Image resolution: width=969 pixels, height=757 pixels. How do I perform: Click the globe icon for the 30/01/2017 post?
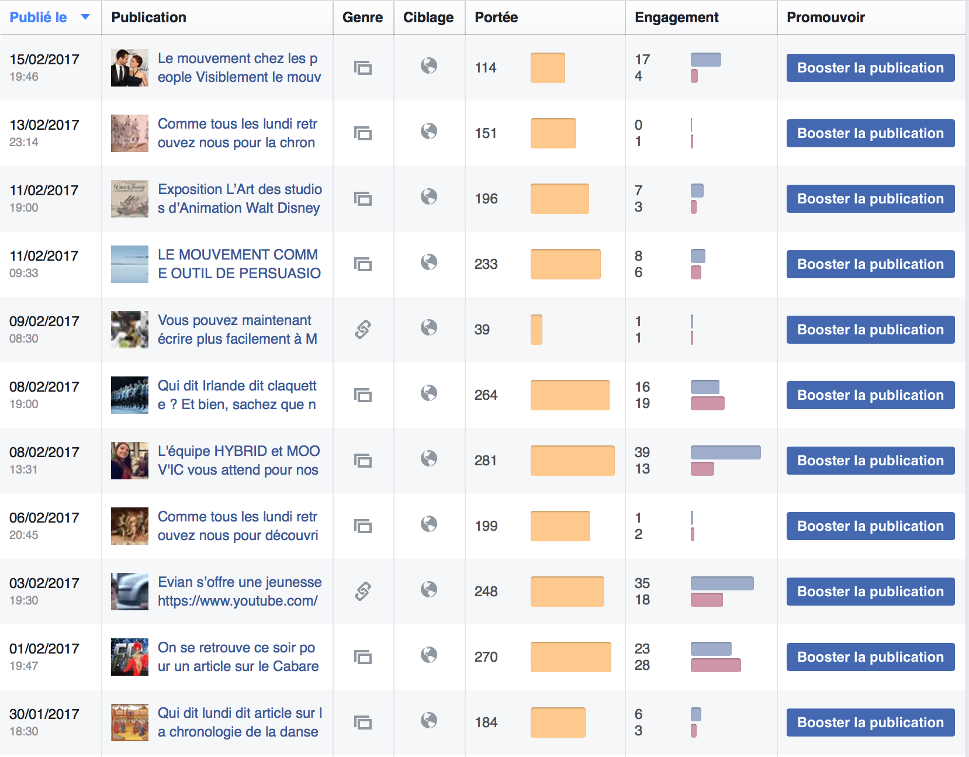click(x=429, y=720)
